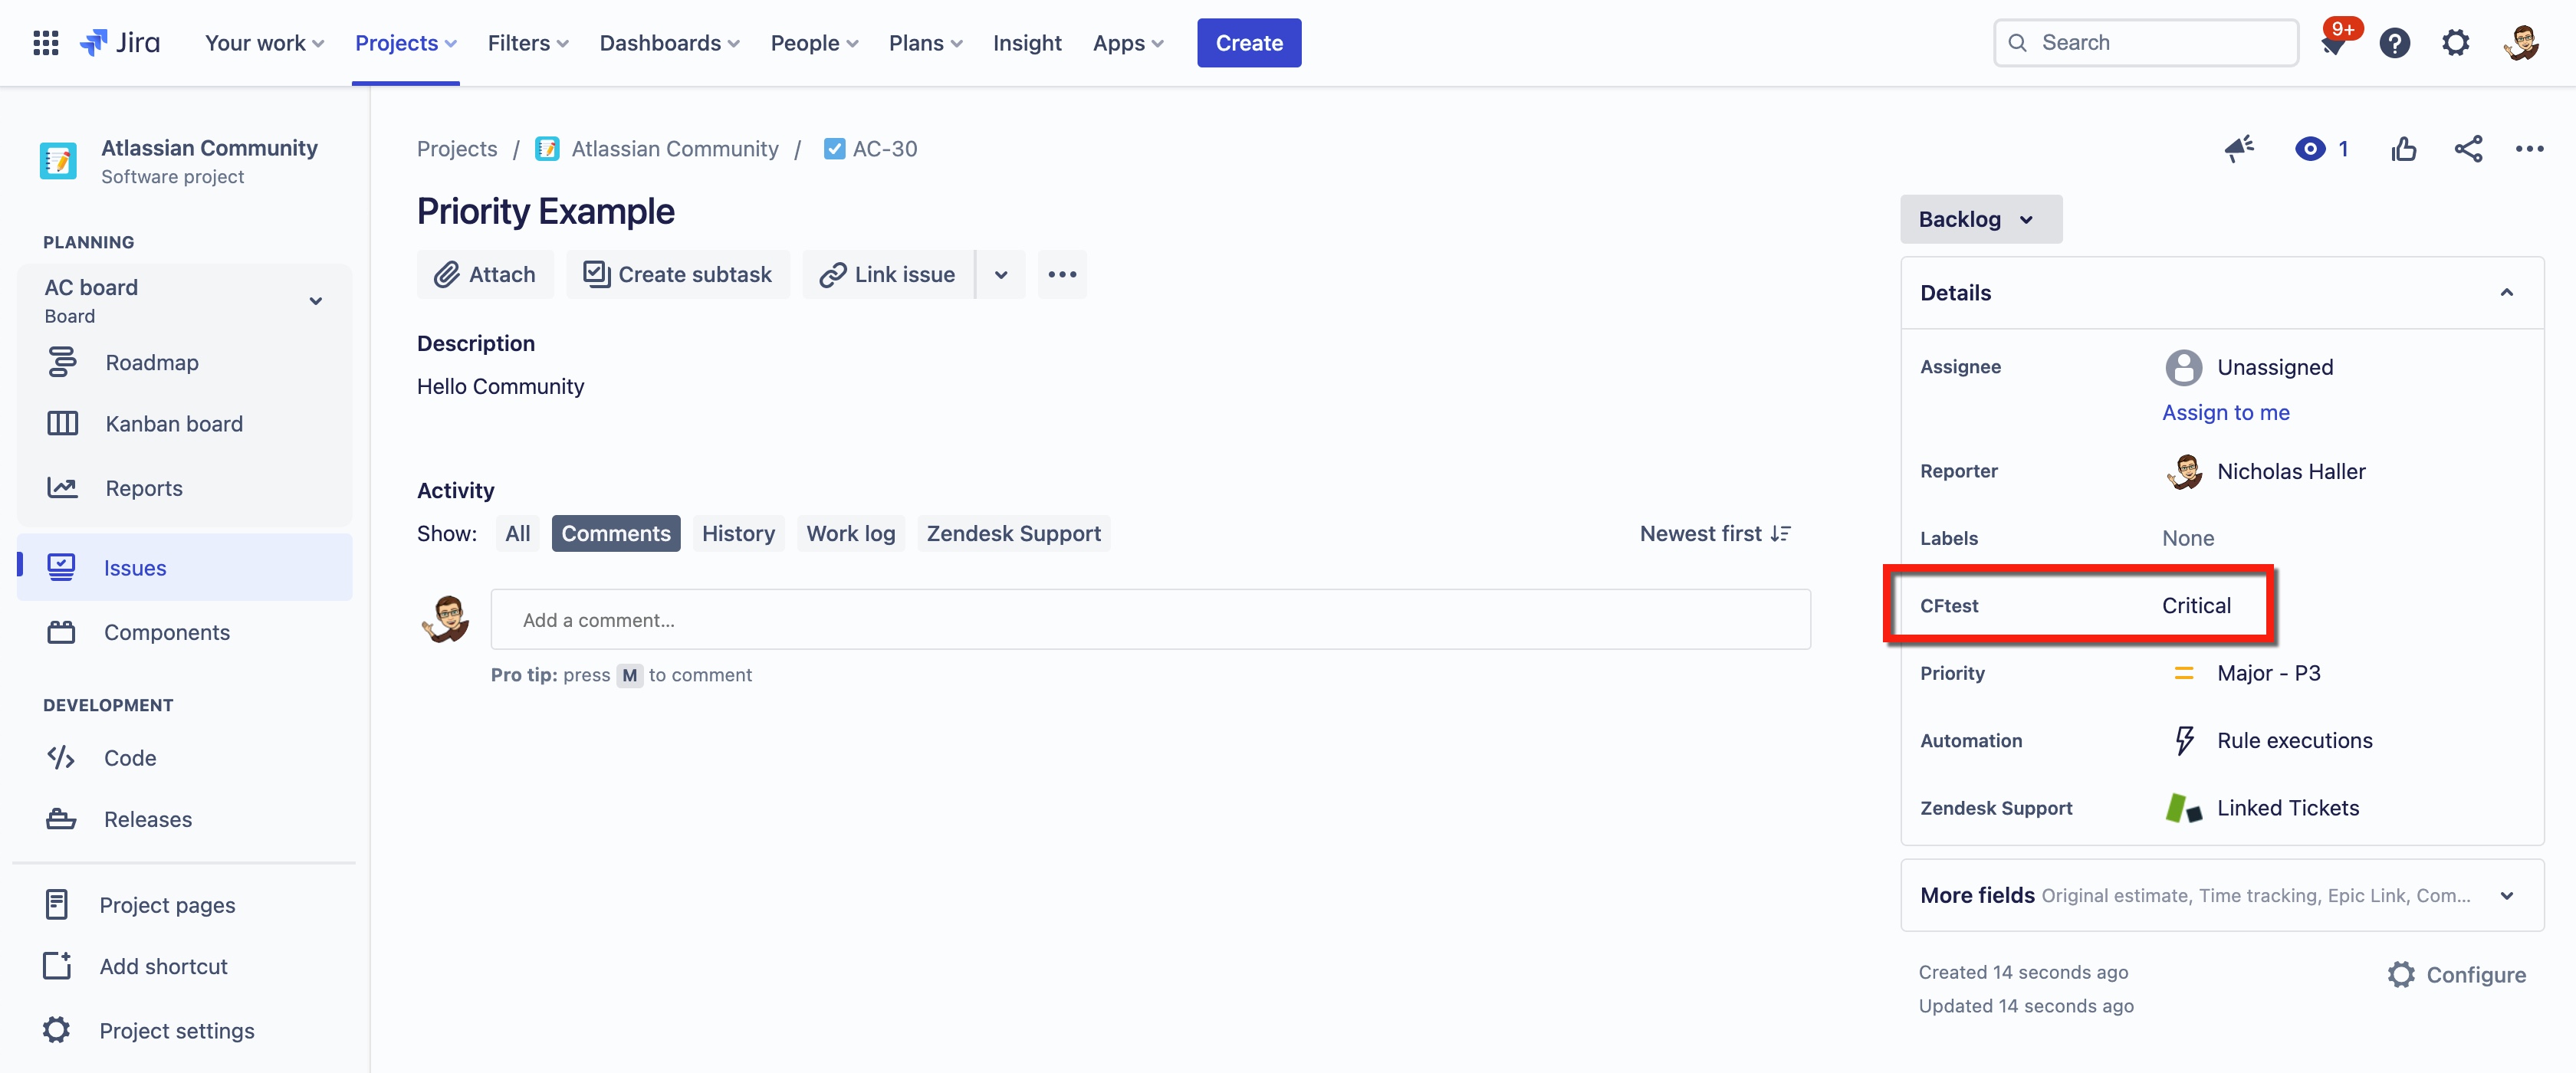This screenshot has height=1073, width=2576.
Task: Click the Attach paperclip icon
Action: [447, 274]
